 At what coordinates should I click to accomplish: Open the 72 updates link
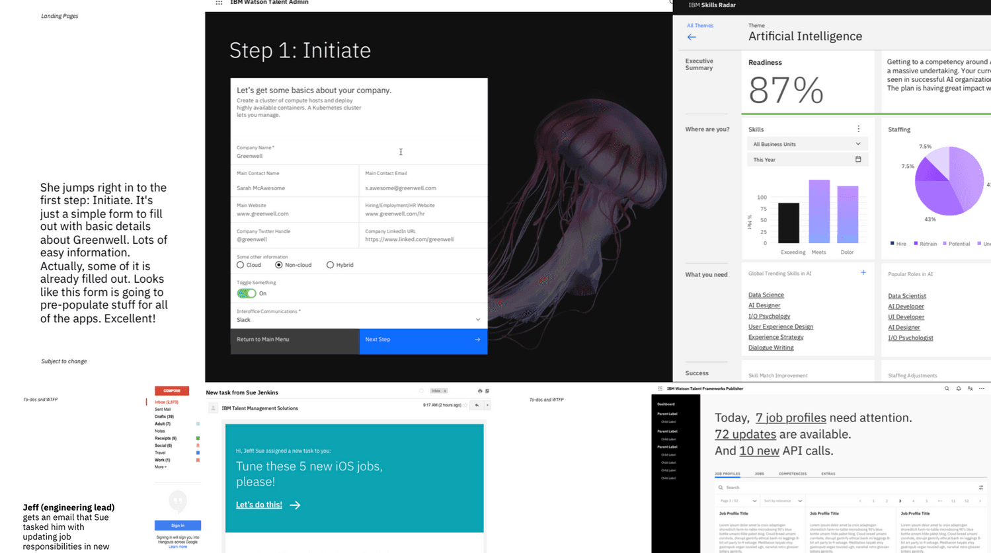coord(745,434)
